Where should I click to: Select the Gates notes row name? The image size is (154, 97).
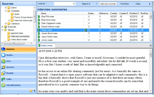click(x=47, y=30)
